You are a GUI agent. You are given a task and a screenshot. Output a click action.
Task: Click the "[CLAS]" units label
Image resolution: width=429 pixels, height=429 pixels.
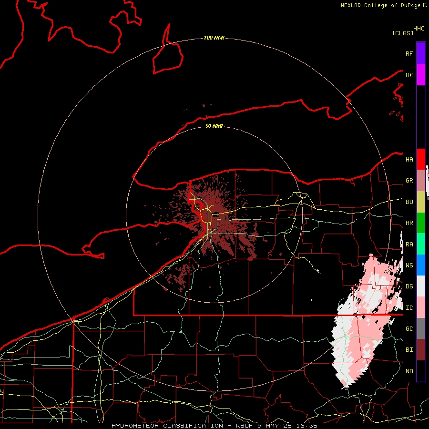point(403,33)
